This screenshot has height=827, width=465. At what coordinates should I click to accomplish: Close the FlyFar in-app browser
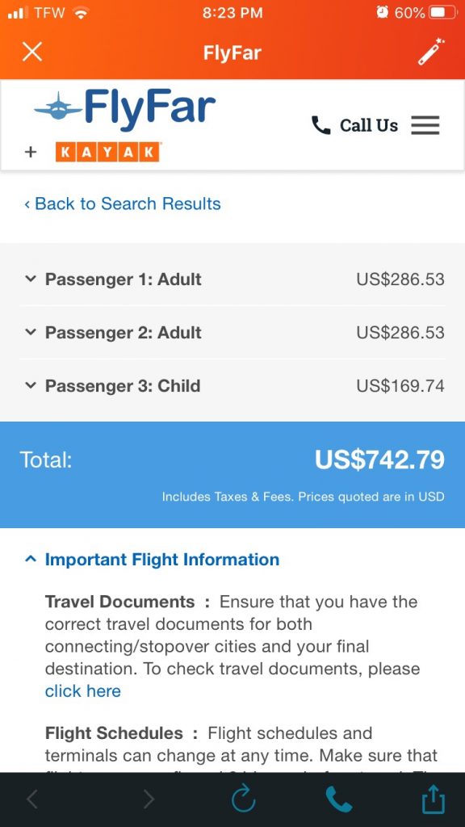(x=32, y=52)
